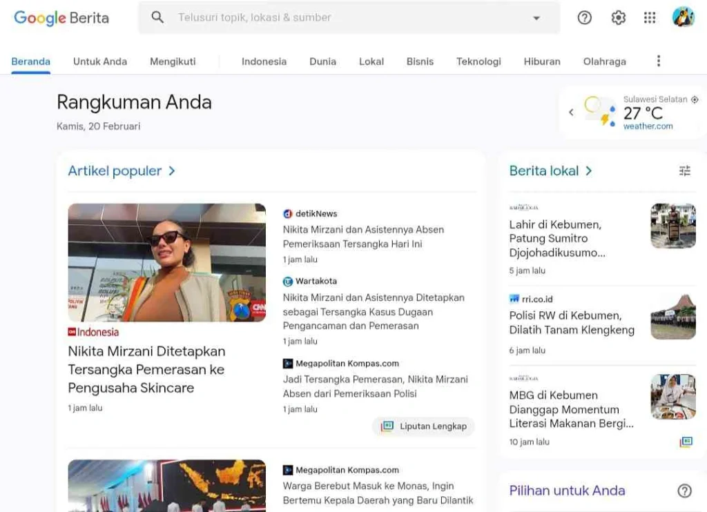This screenshot has width=707, height=512.
Task: Click the Google Berita logo
Action: click(x=61, y=18)
